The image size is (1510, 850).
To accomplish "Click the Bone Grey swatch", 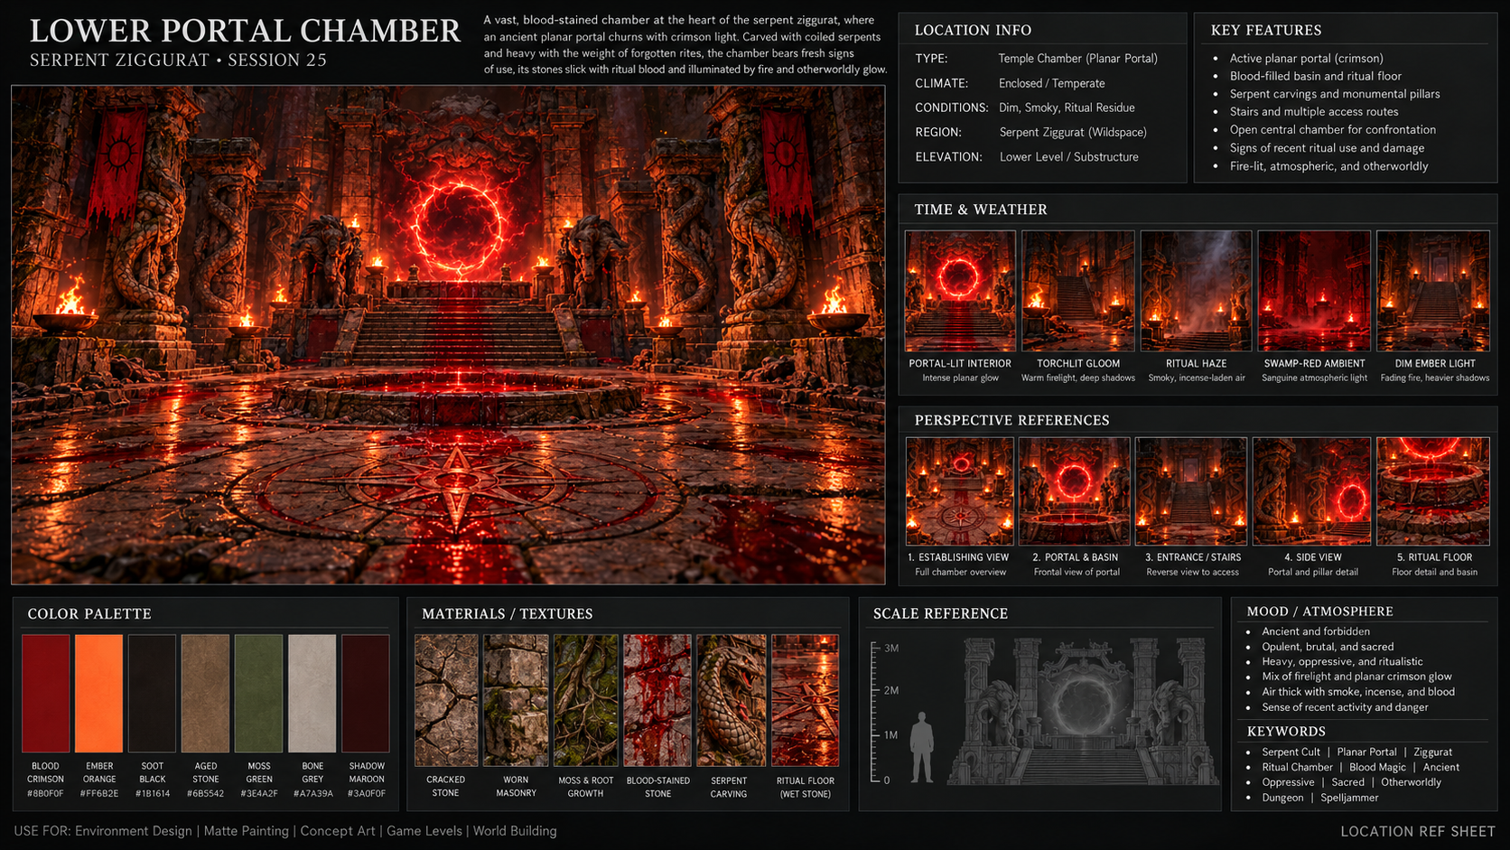I will tap(312, 693).
